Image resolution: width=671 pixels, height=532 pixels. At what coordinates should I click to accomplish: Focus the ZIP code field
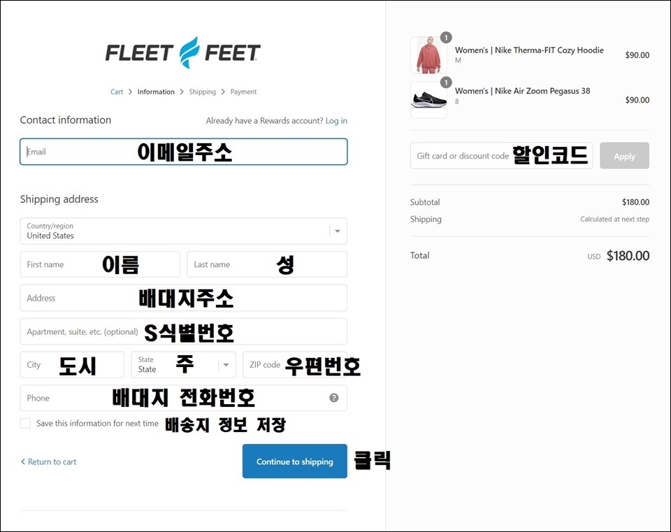(295, 365)
